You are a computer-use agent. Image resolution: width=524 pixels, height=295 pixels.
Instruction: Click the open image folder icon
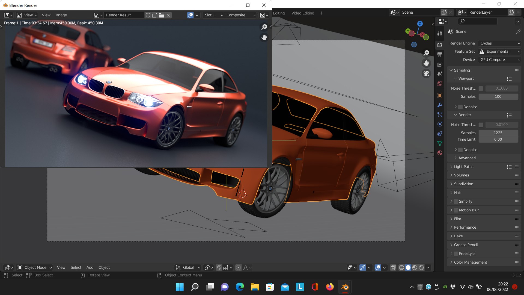point(162,15)
